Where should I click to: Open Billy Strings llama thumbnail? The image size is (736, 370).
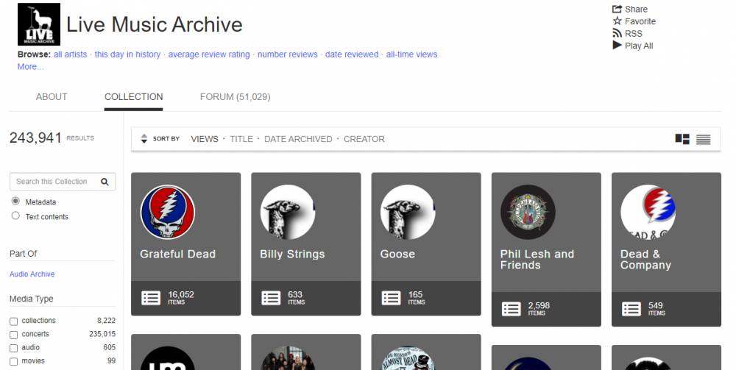tap(288, 212)
